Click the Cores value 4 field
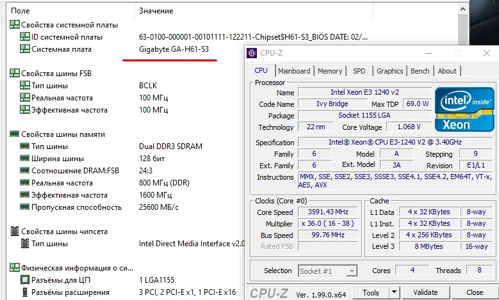Image resolution: width=499 pixels, height=300 pixels. tap(413, 270)
